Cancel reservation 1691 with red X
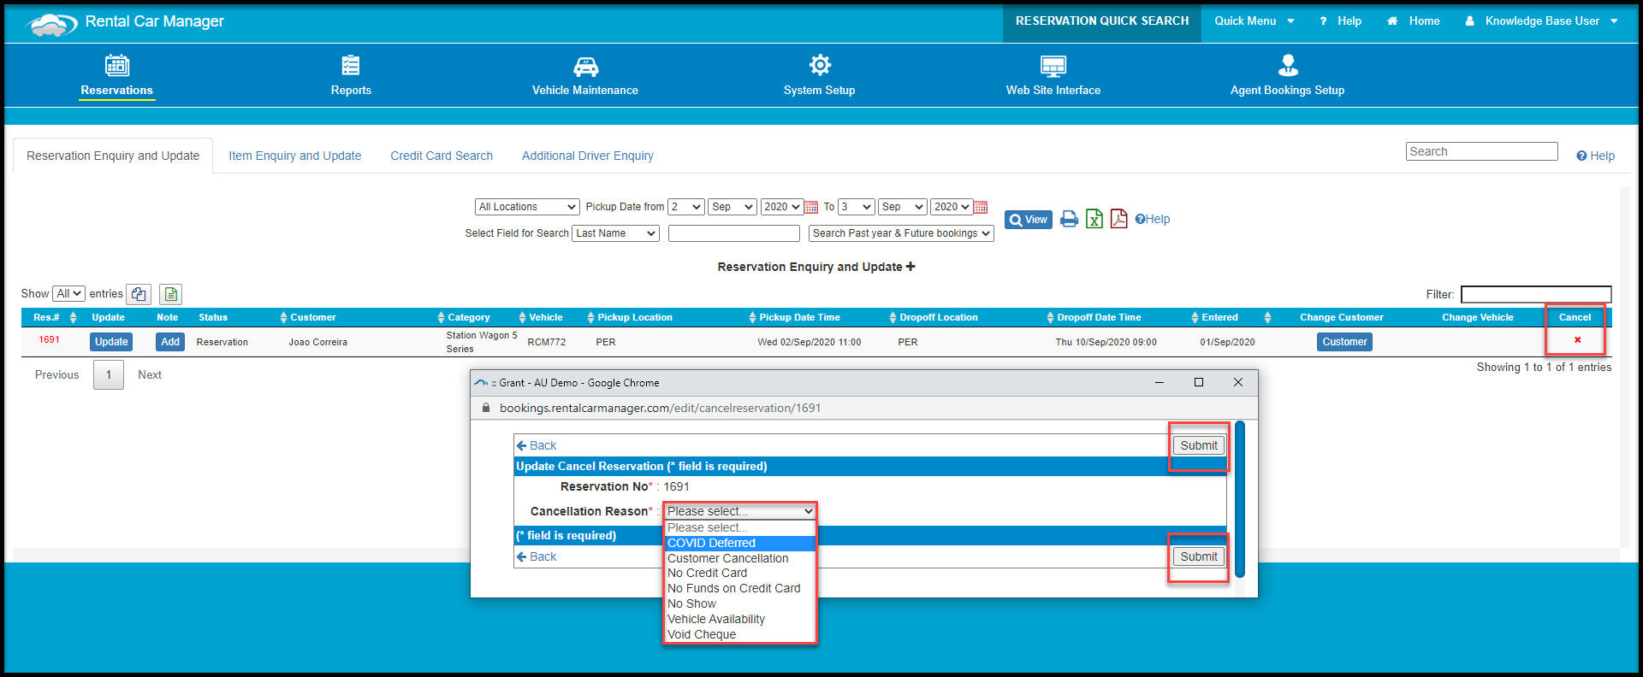This screenshot has width=1643, height=677. (1577, 340)
